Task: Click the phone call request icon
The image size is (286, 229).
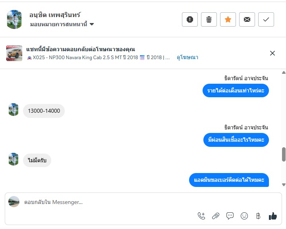Action: [x=201, y=216]
